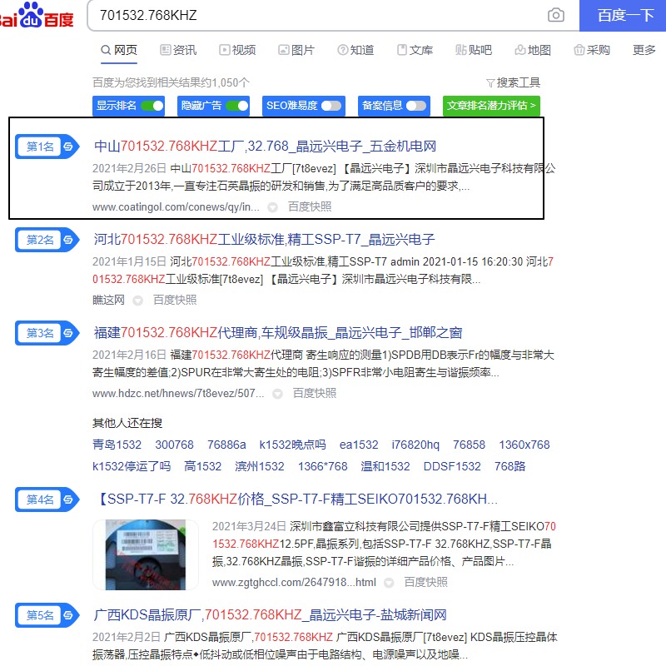666x666 pixels.
Task: Open 搜索工具 filter tools
Action: pos(513,82)
